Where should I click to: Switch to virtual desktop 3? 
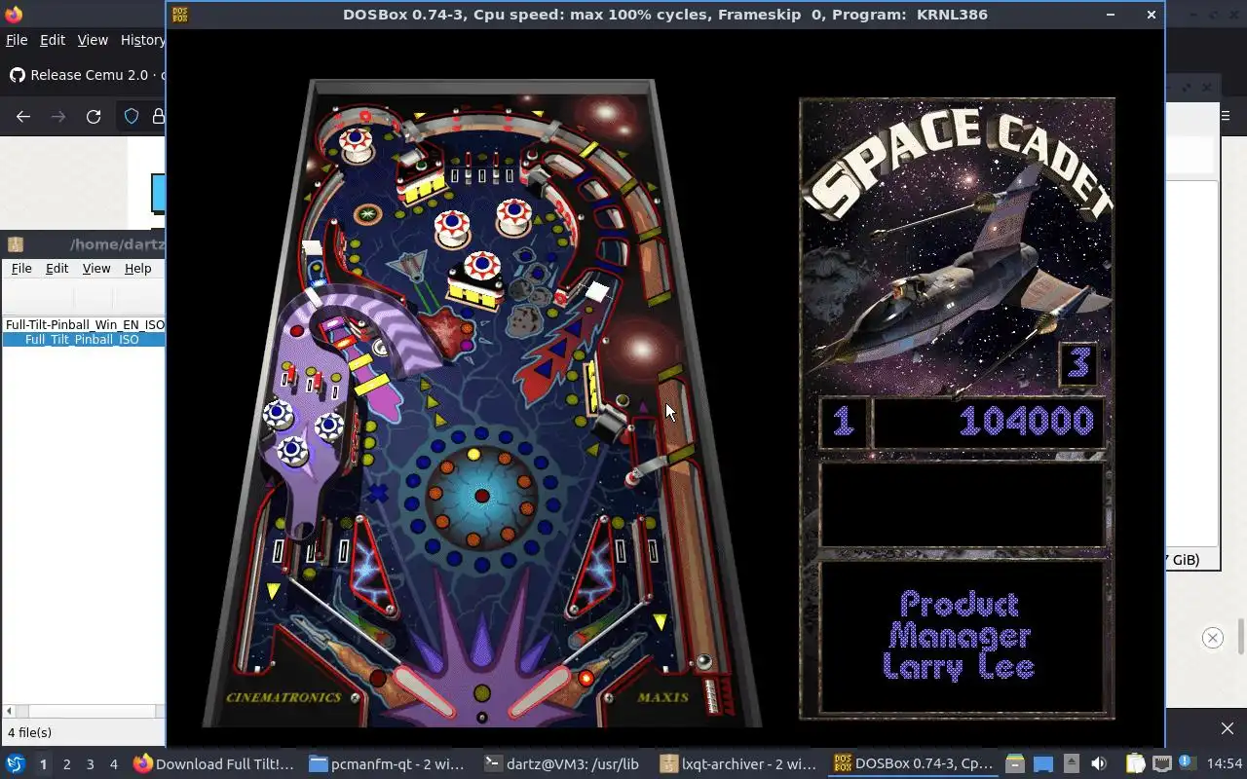coord(90,764)
